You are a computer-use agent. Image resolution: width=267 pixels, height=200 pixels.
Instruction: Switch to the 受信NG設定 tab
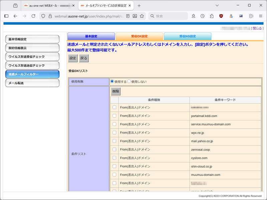tap(188, 36)
